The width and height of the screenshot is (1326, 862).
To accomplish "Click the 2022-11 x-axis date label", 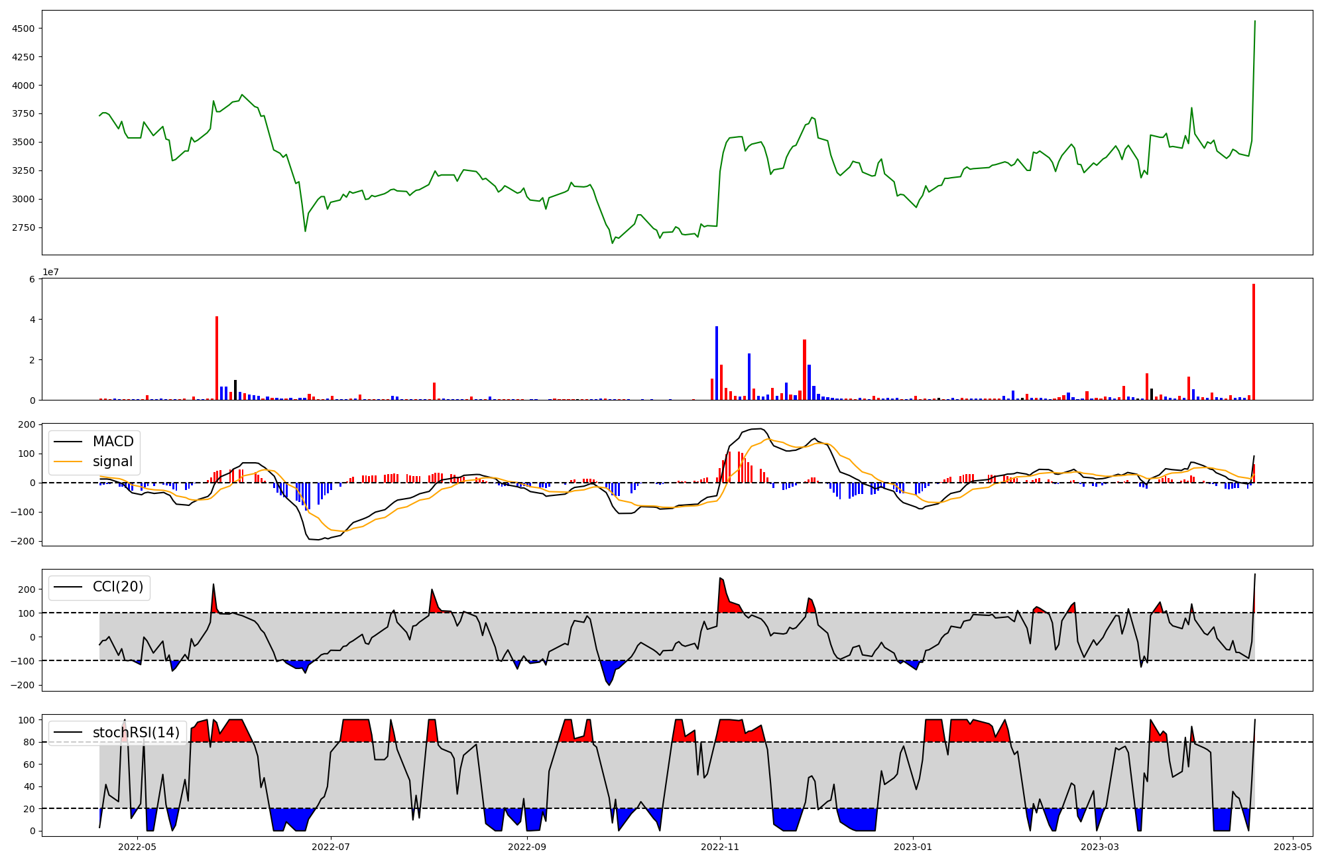I will coord(720,847).
